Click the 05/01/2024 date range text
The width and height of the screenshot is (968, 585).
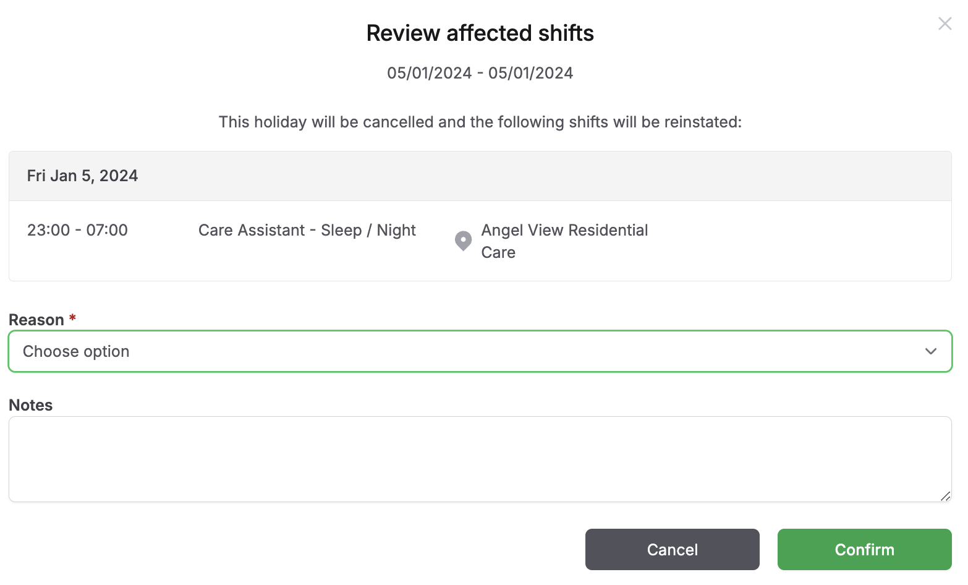coord(480,72)
